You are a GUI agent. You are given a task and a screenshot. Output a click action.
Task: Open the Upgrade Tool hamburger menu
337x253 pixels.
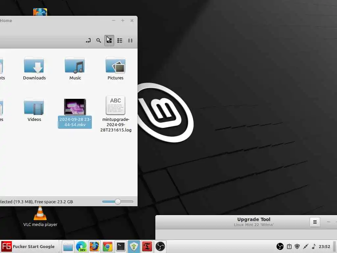pyautogui.click(x=315, y=222)
